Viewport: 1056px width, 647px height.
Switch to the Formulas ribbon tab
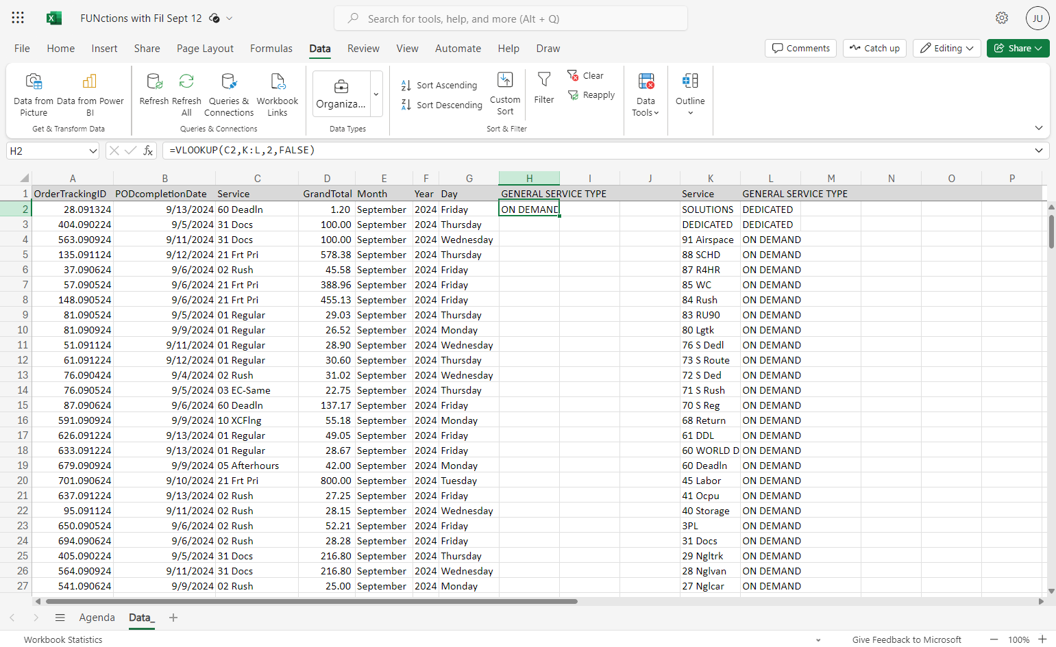pos(271,49)
